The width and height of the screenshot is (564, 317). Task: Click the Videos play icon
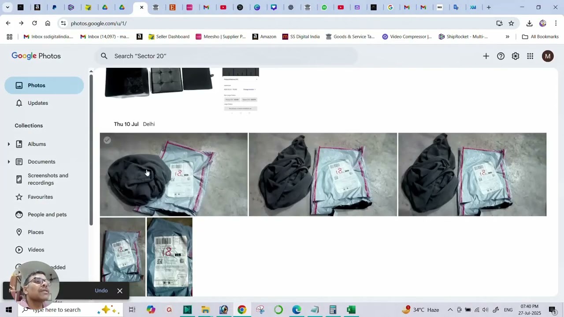[x=19, y=250]
